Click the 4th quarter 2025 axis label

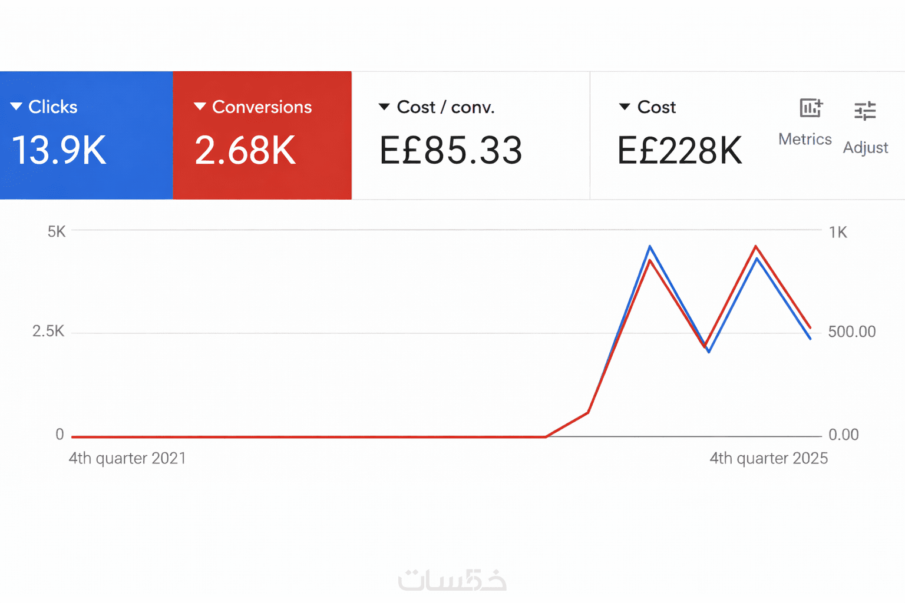(768, 458)
